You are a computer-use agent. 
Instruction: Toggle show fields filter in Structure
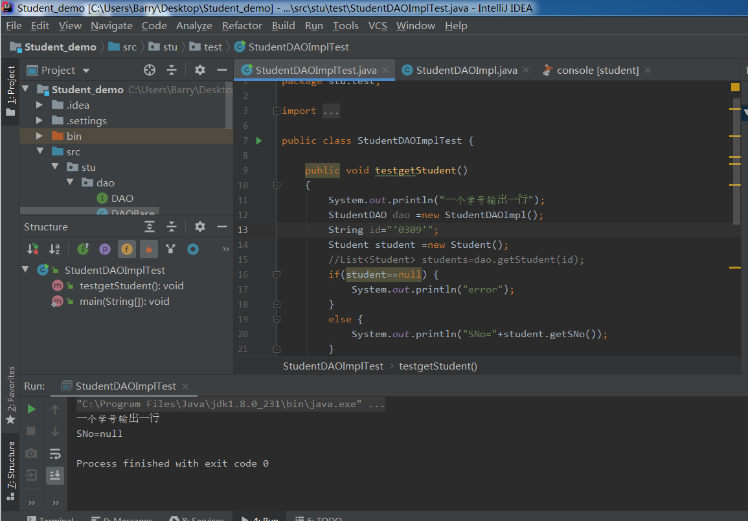coord(127,249)
